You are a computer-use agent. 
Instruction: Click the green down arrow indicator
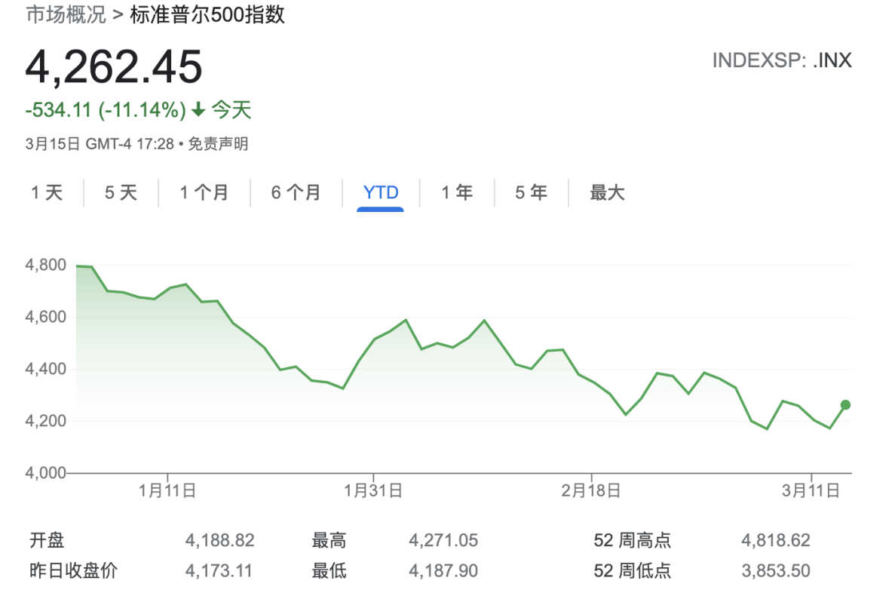point(198,110)
